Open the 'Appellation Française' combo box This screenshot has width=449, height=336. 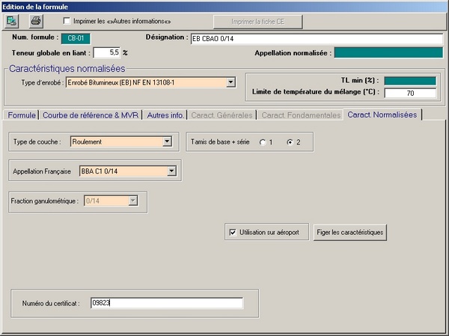click(x=171, y=171)
